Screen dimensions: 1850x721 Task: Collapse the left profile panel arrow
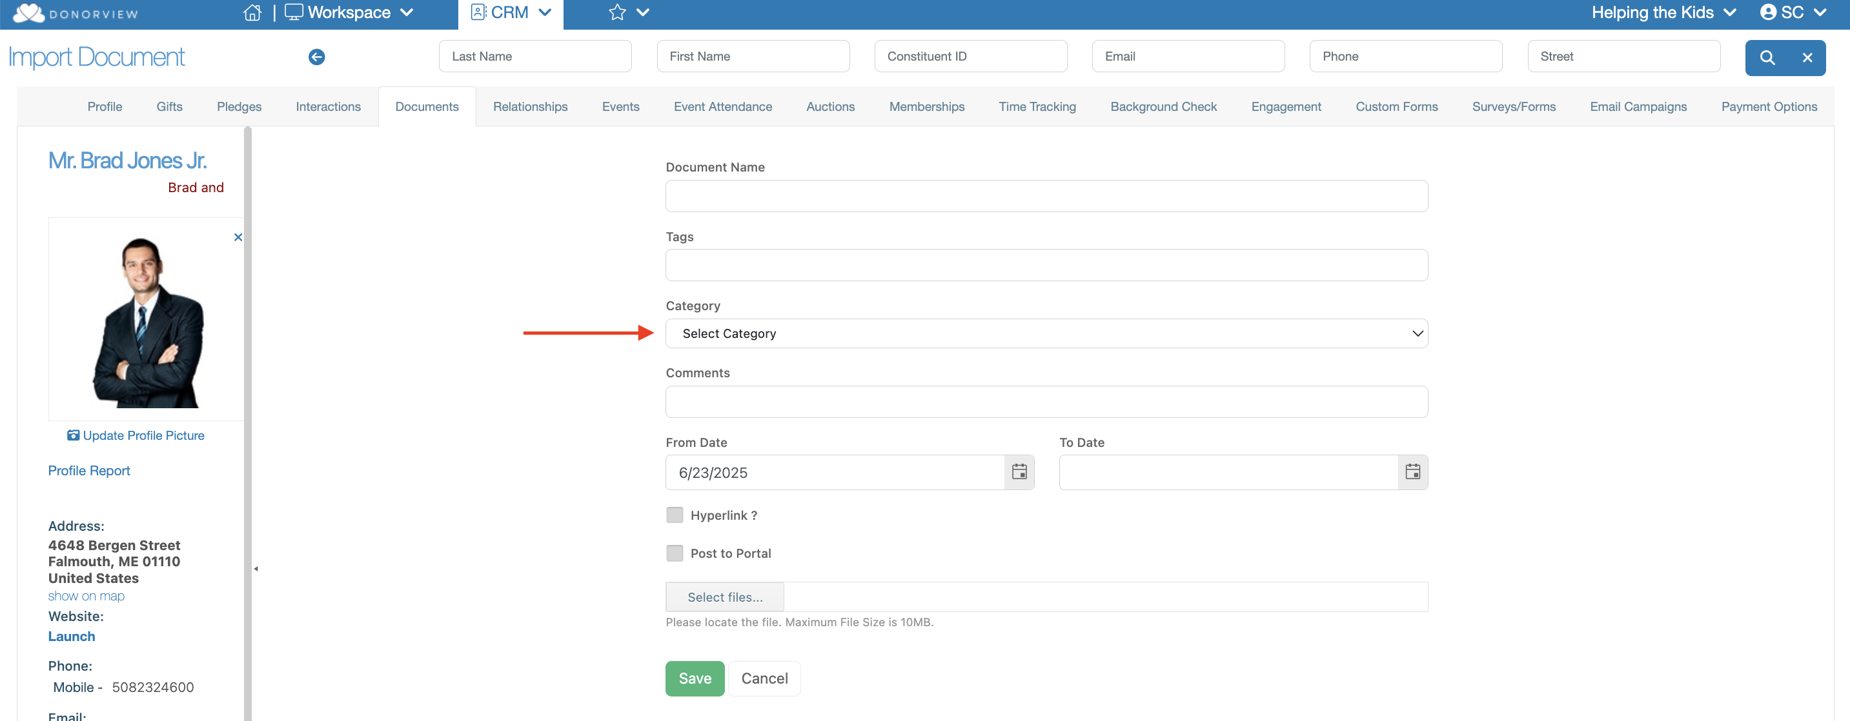pos(256,569)
